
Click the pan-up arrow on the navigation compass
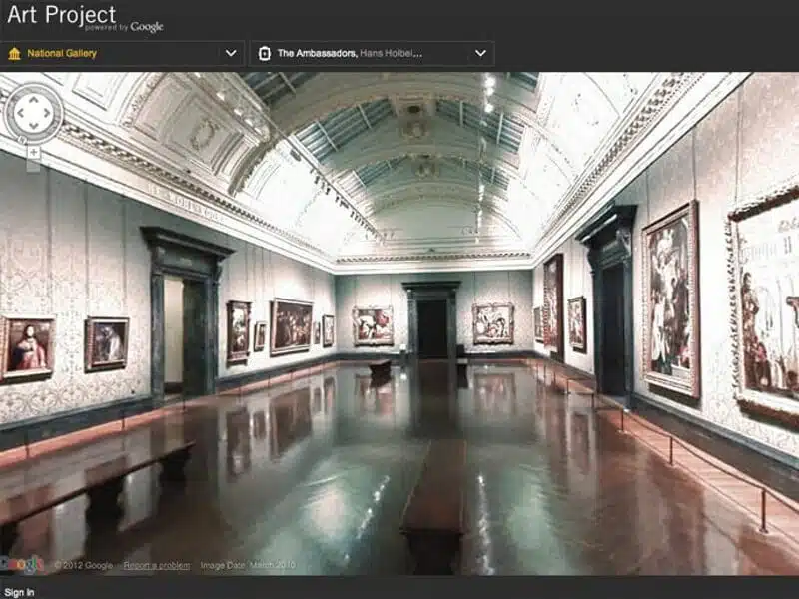tap(34, 99)
